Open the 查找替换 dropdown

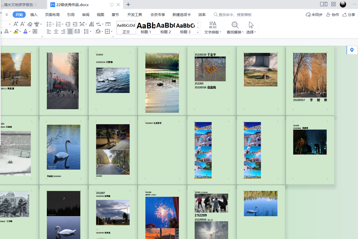[x=235, y=32]
